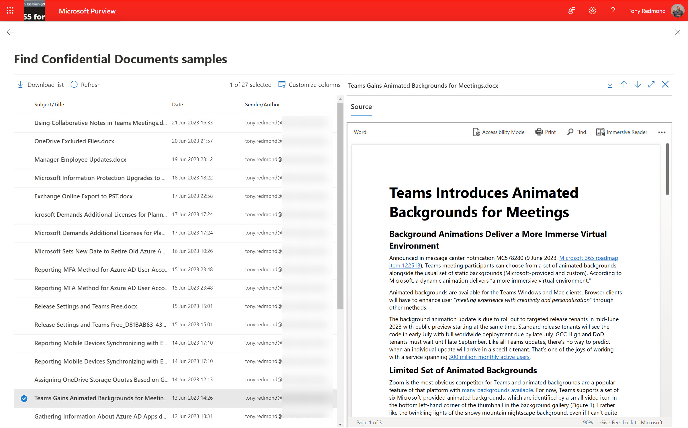Select icrosoft Demands Additional Licenses row
688x428 pixels.
click(175, 215)
